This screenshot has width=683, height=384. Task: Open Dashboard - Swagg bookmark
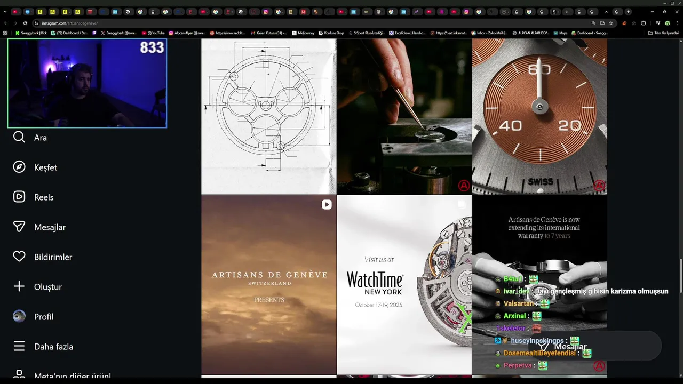[x=590, y=33]
